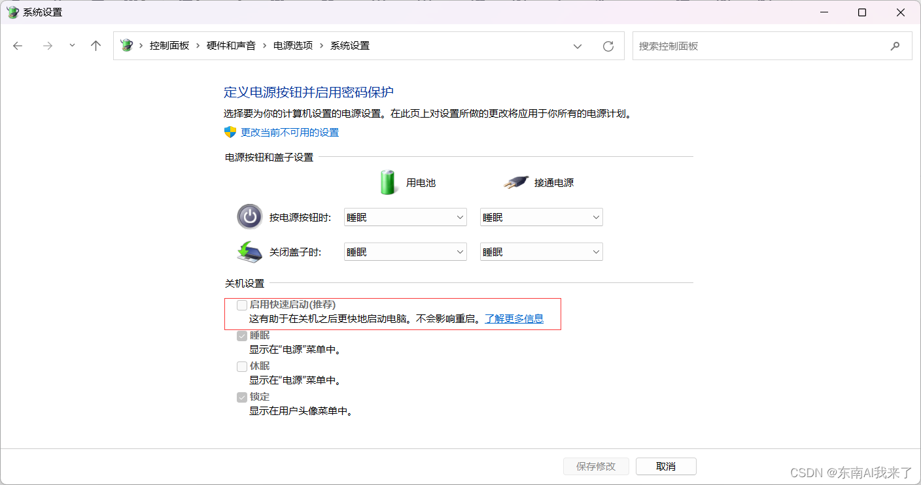
Task: Toggle the 睡眠 checkbox
Action: coord(242,335)
